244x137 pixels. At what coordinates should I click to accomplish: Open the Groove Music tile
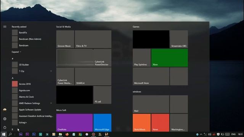coord(65,39)
